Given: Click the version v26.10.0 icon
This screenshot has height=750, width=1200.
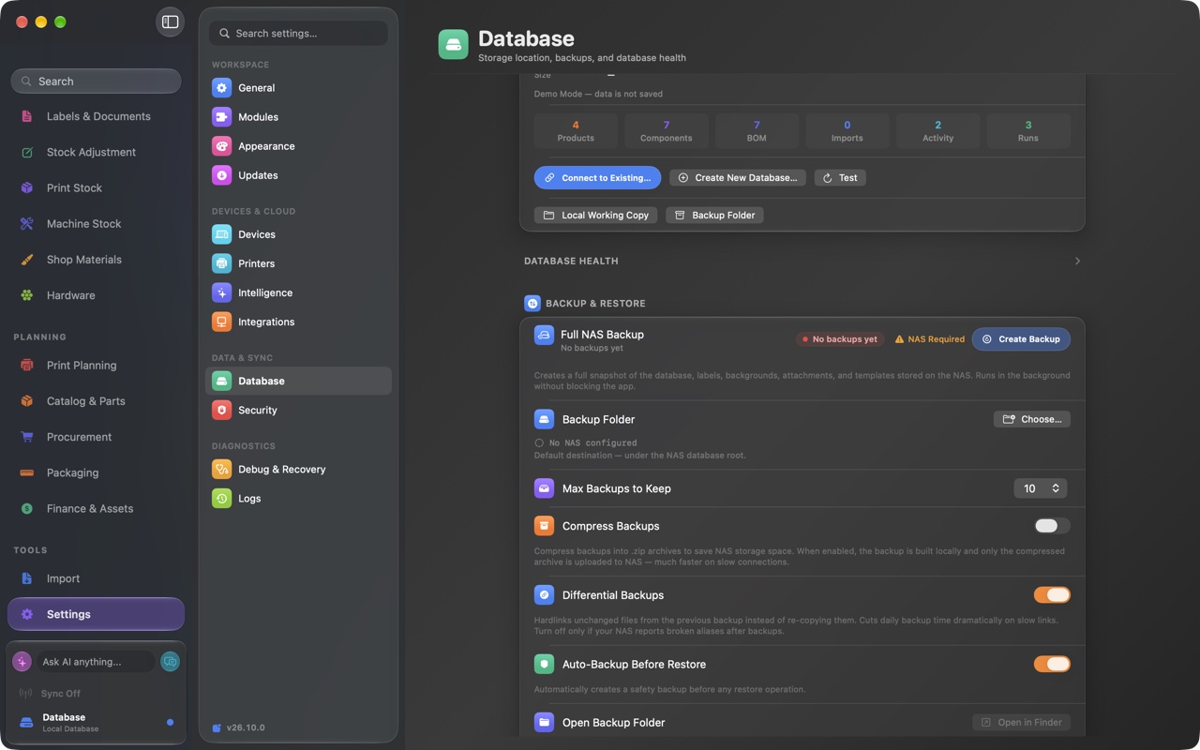Looking at the screenshot, I should tap(217, 727).
